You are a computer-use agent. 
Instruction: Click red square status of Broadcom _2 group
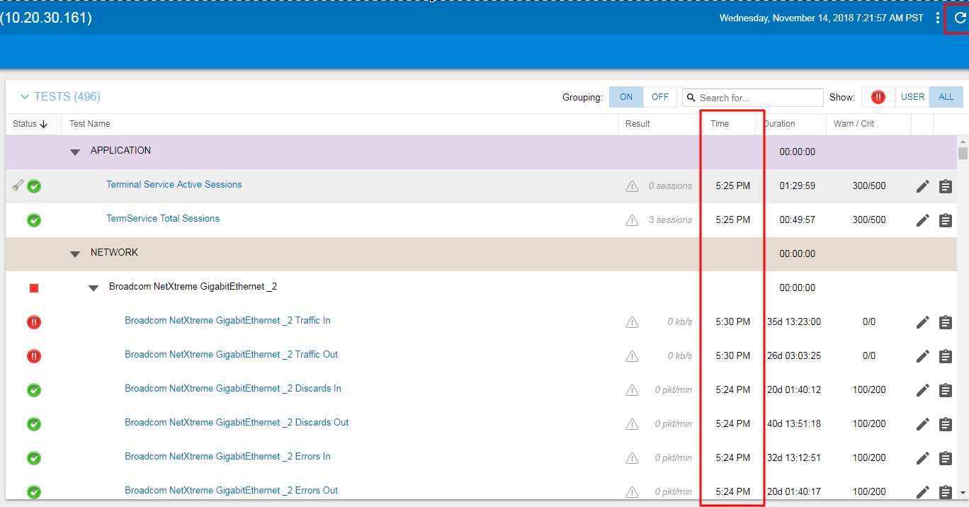point(34,288)
